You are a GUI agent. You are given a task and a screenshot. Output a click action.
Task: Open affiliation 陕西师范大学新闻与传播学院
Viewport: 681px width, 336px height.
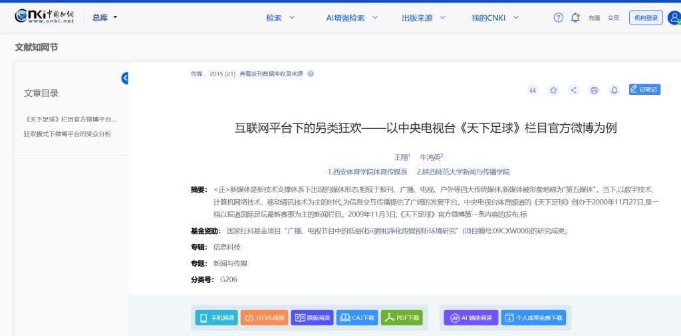pos(464,172)
